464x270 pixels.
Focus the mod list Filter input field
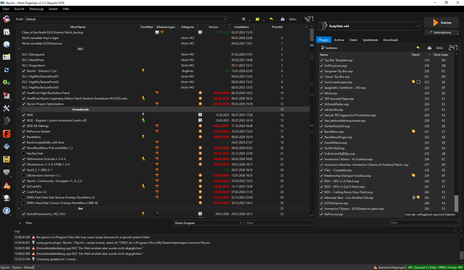click(280, 223)
